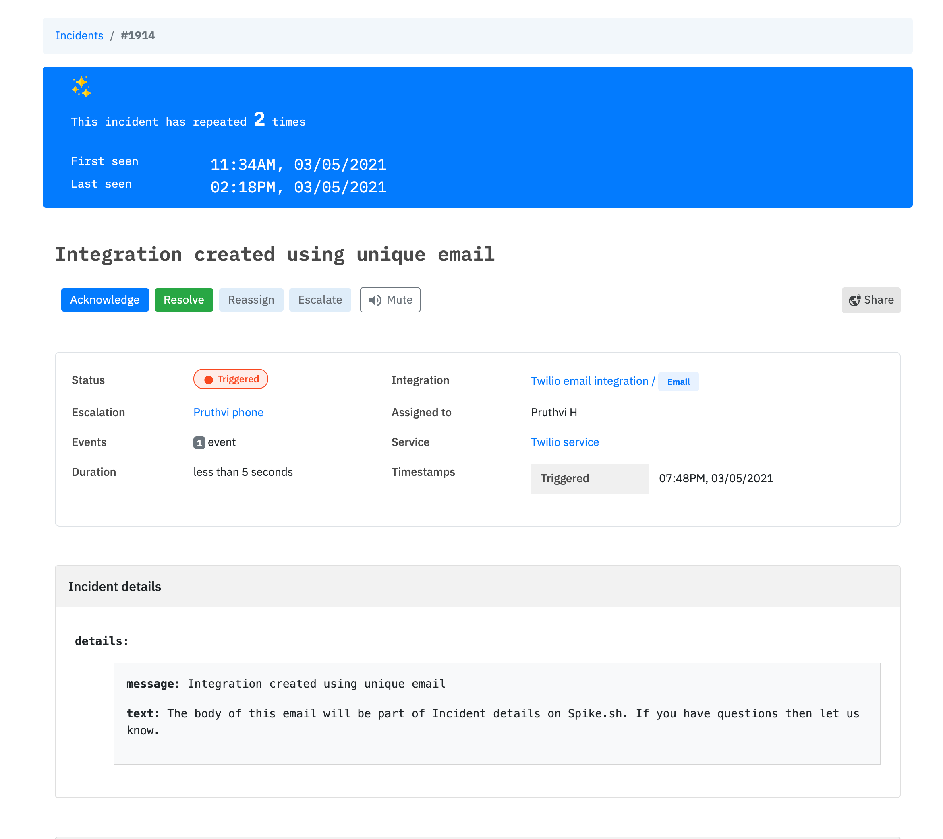This screenshot has height=839, width=943.
Task: Click the Integration field label
Action: (x=420, y=380)
